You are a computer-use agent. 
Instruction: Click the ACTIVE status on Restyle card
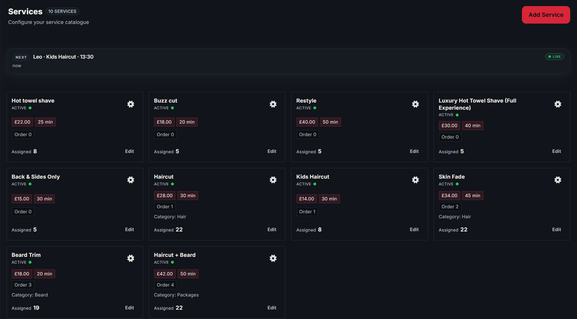[x=306, y=108]
